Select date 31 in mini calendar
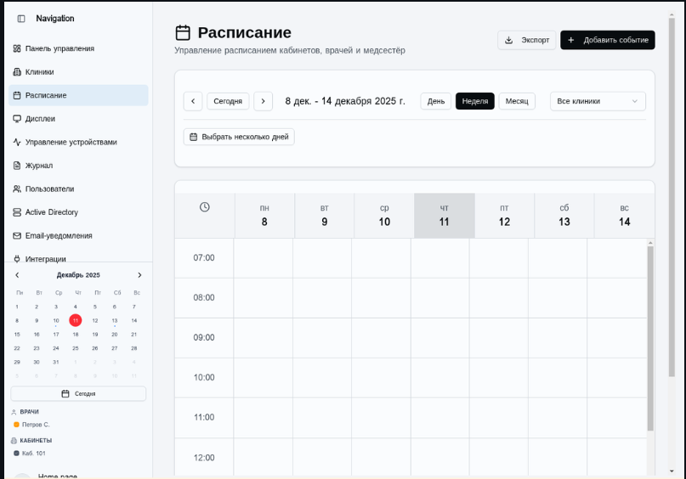 [56, 362]
